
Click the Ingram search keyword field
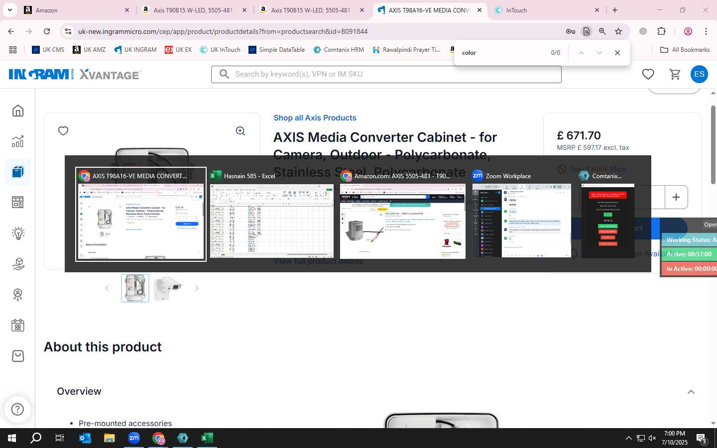386,74
